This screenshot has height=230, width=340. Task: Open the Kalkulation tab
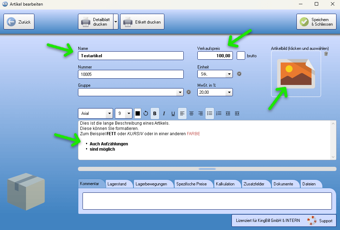(x=225, y=184)
